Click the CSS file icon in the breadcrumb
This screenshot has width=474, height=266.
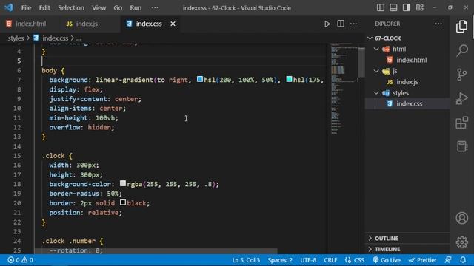coord(36,38)
